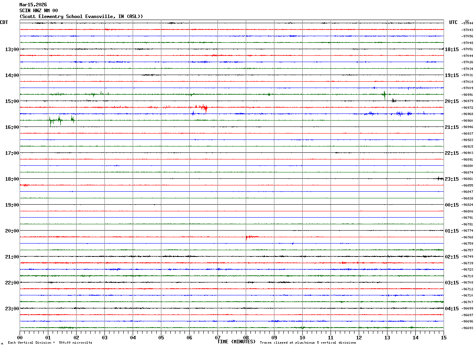Click the DC offset value -96781
The height and width of the screenshot is (348, 475).
click(467, 224)
